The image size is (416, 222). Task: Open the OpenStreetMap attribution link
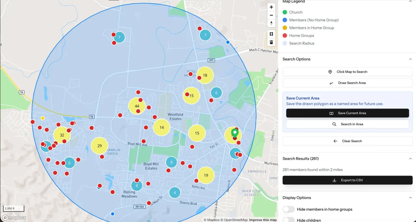click(x=234, y=220)
